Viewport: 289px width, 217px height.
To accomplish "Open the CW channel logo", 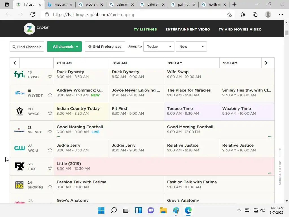I will (x=19, y=148).
